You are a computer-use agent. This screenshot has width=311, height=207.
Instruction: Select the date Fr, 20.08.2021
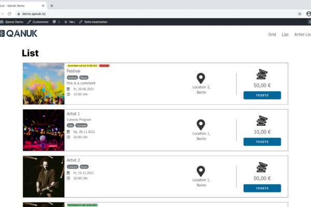pyautogui.click(x=83, y=89)
